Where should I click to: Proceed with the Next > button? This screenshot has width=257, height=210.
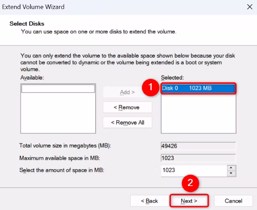click(189, 201)
